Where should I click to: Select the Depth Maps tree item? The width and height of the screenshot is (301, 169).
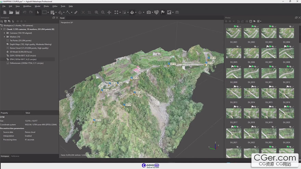click(x=30, y=44)
